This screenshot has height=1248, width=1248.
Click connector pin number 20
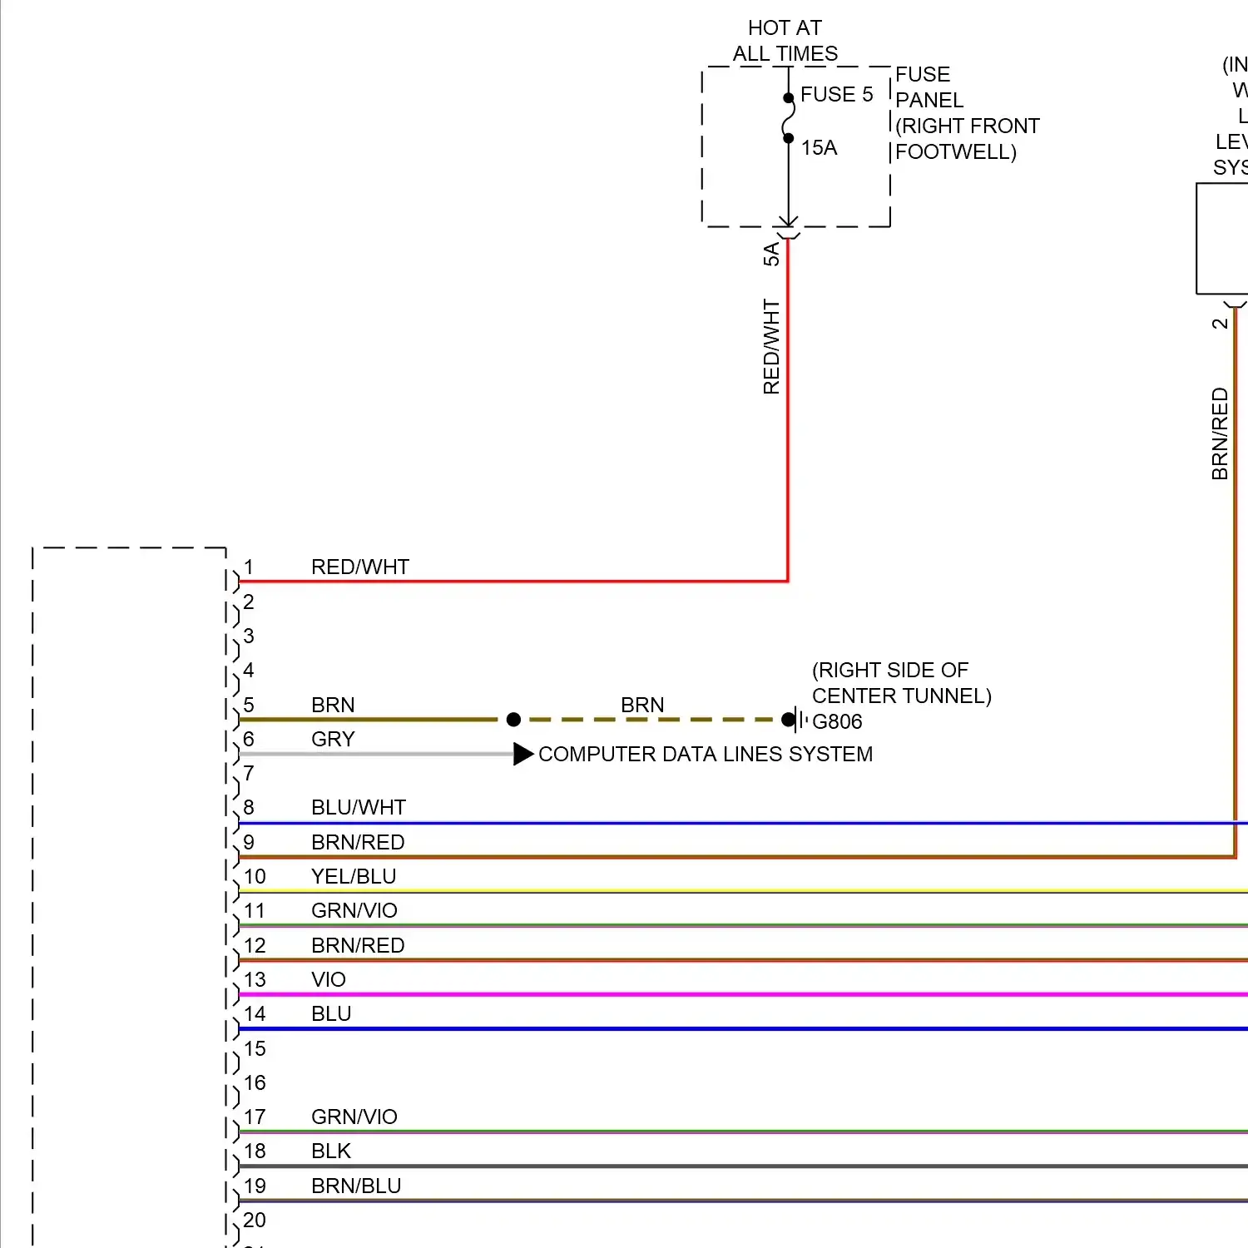coord(255,1221)
